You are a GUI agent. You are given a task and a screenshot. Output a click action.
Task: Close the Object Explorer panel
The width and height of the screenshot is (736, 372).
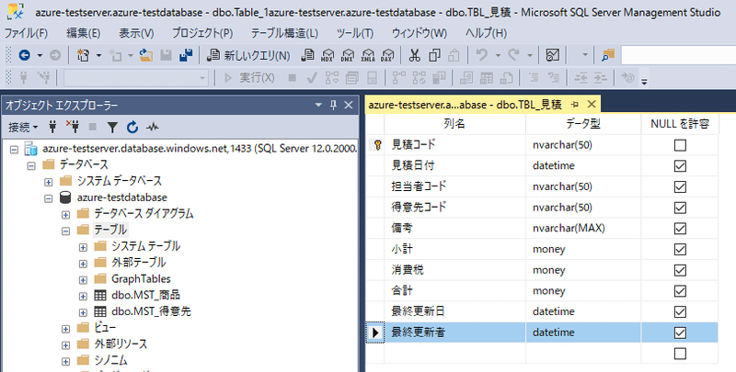point(349,105)
